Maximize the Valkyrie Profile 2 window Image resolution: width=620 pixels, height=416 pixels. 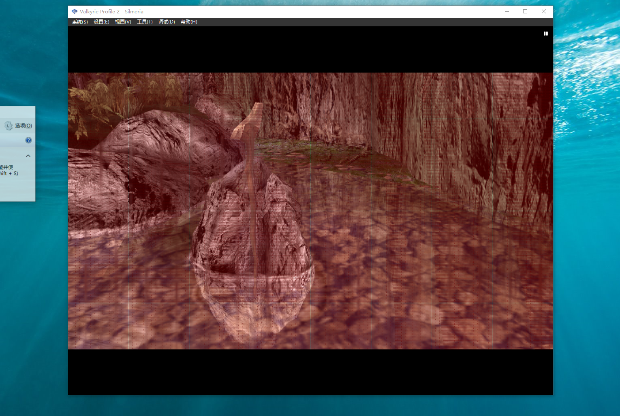525,11
